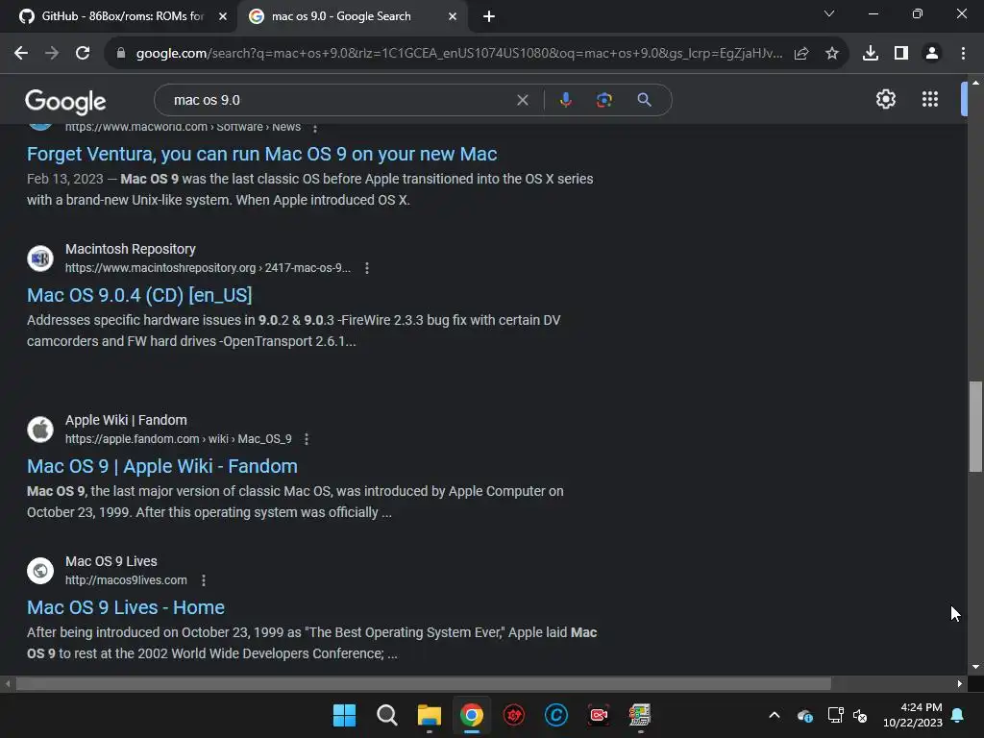Click the macos9lives.com URL text
This screenshot has height=738, width=984.
(x=126, y=580)
